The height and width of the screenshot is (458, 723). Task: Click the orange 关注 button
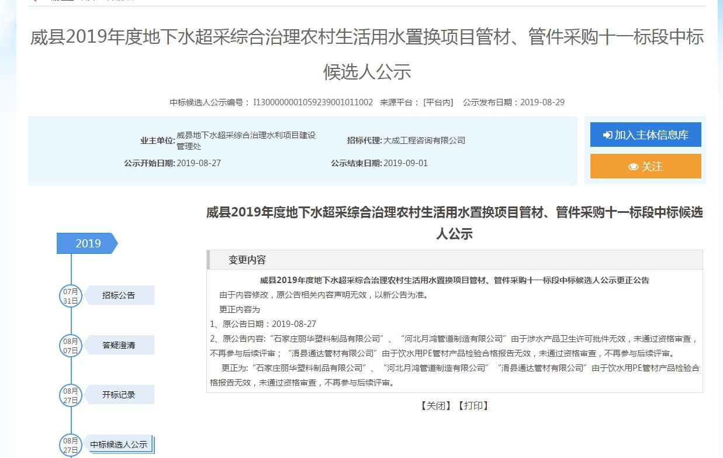[x=645, y=166]
